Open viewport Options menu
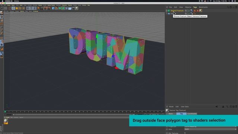Screen dimensions: 238x134 (x=22, y=11)
